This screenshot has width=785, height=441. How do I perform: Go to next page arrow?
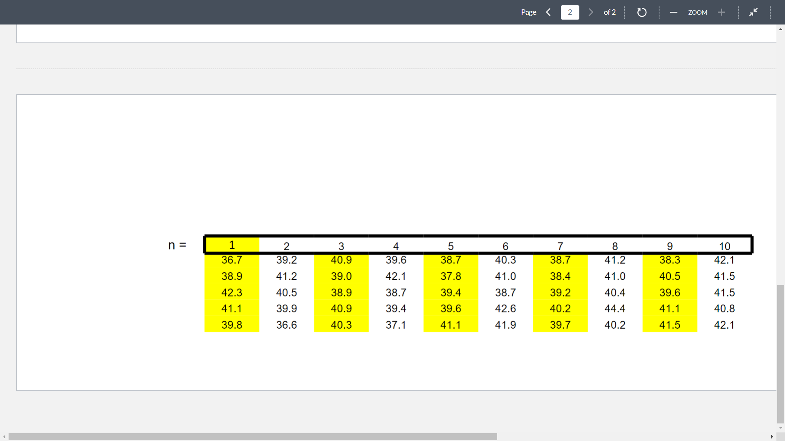[x=591, y=12]
